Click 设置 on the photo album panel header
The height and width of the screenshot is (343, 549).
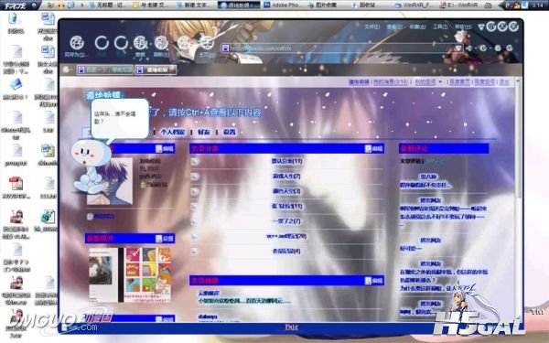(x=165, y=239)
